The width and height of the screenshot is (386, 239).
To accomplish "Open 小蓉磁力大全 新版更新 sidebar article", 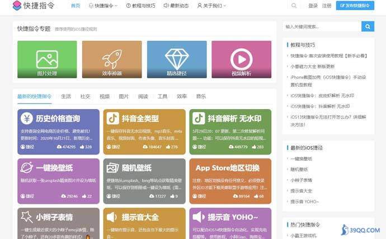I will (312, 67).
